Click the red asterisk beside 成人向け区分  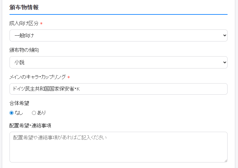[41, 24]
